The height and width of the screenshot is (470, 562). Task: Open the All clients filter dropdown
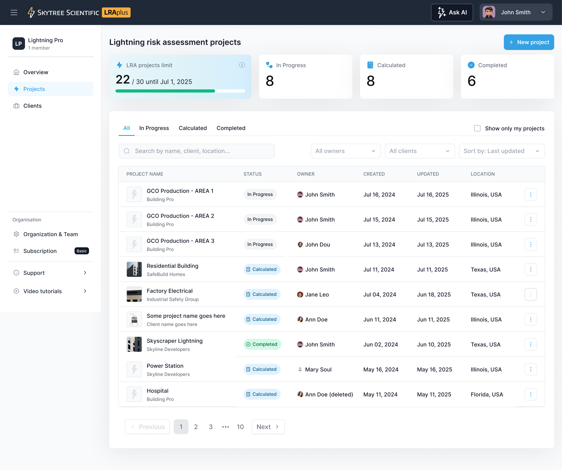[419, 151]
